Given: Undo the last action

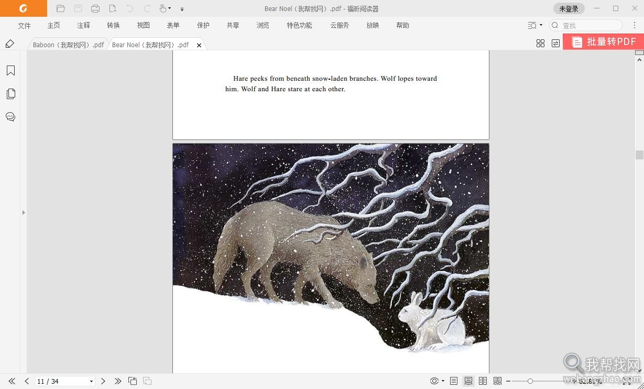Looking at the screenshot, I should (x=130, y=8).
